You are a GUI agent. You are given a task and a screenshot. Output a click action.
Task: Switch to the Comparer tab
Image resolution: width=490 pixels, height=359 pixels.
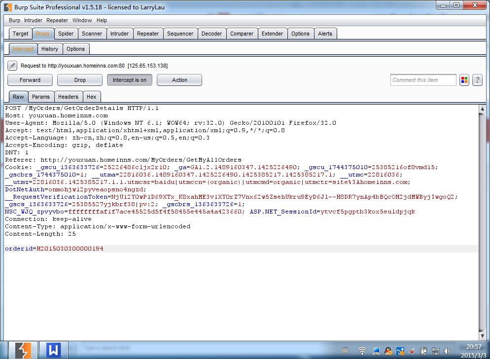coord(242,34)
